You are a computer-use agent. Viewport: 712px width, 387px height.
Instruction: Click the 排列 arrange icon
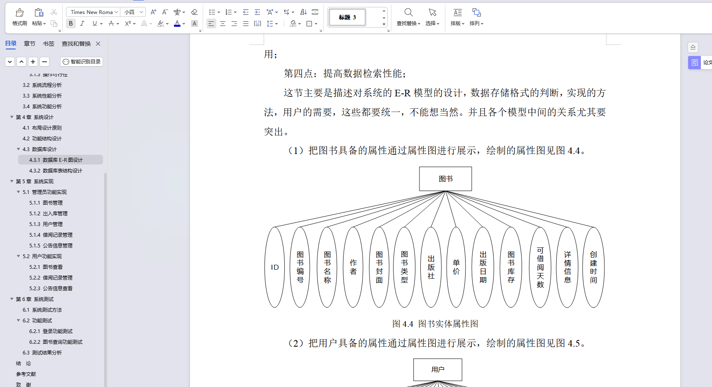[476, 12]
